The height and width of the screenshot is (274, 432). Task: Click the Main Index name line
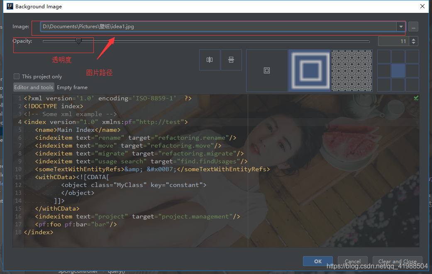(78, 130)
